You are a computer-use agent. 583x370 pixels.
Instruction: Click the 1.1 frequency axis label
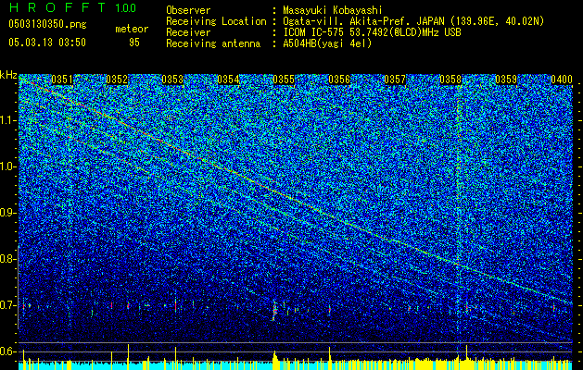pyautogui.click(x=8, y=120)
